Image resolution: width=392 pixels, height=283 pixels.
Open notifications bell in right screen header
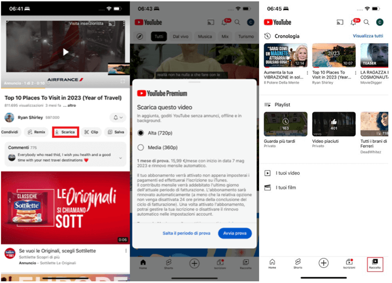(x=354, y=23)
